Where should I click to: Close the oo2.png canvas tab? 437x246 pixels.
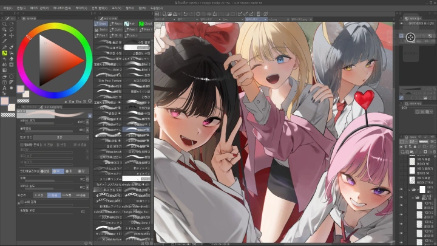pos(288,19)
